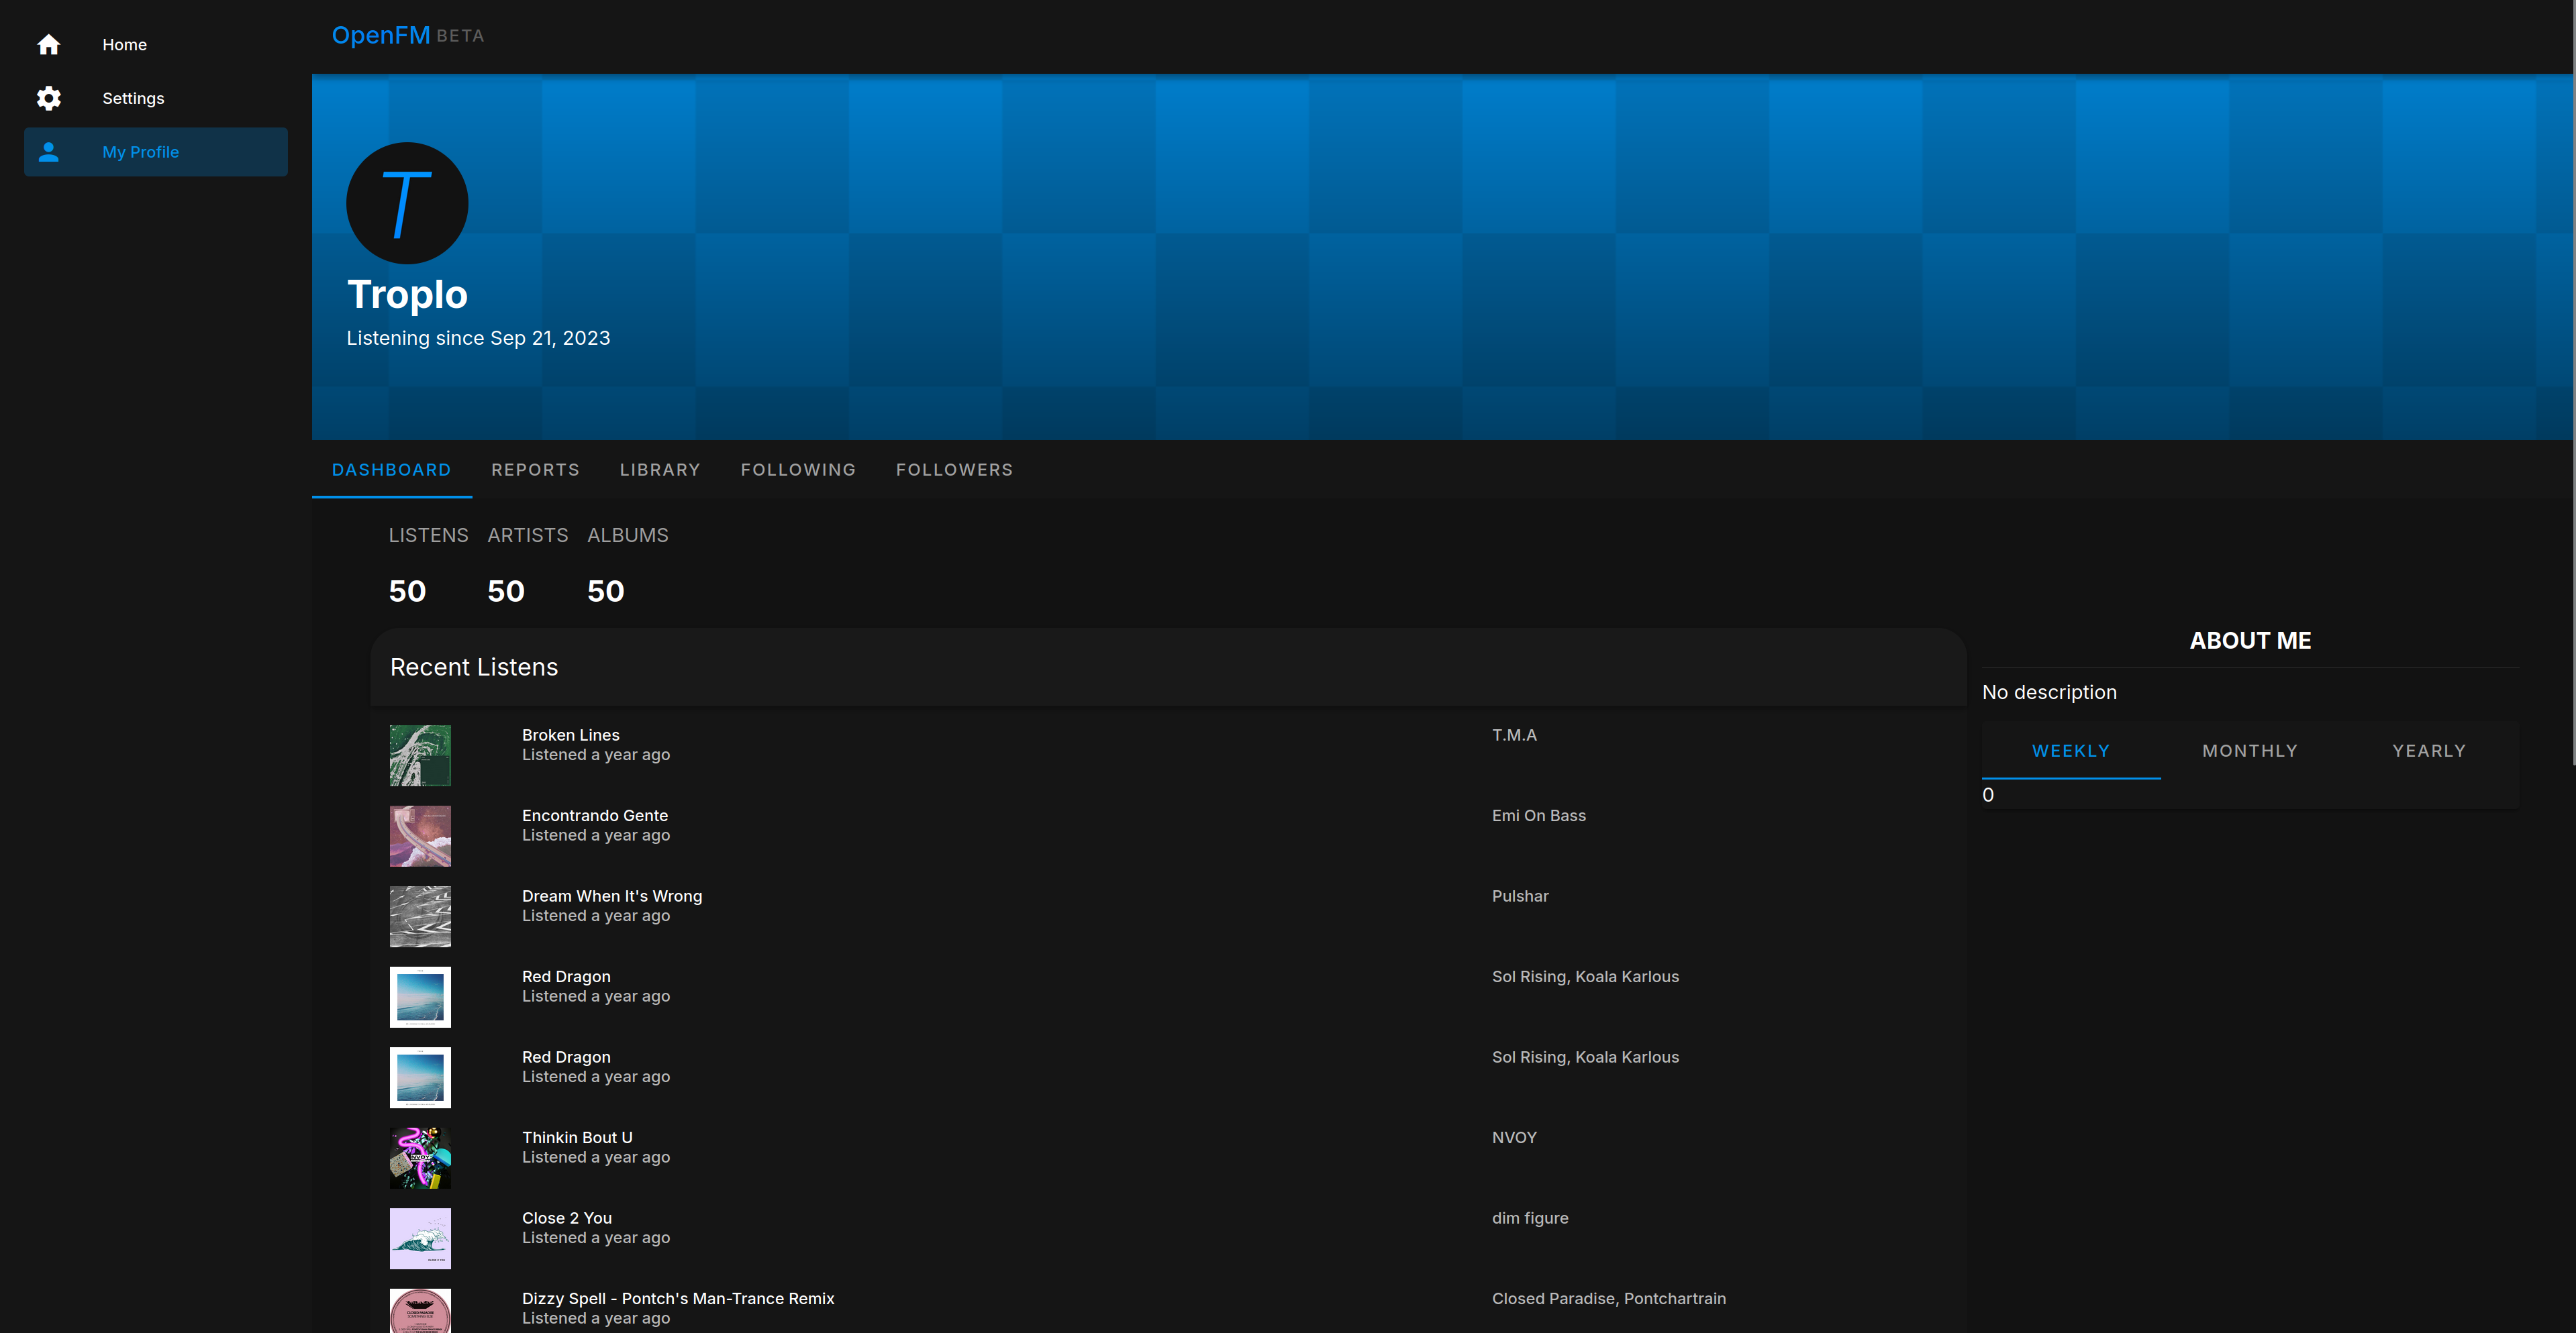Switch the stats graph to Yearly
The image size is (2576, 1333).
click(x=2428, y=751)
